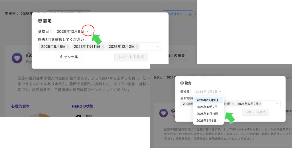Pick 2025年11月11日 from the open date list

[x=207, y=114]
